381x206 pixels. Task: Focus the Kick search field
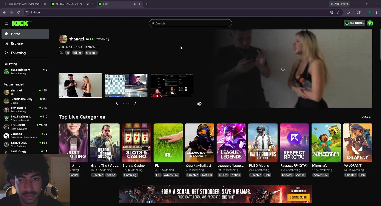190,23
